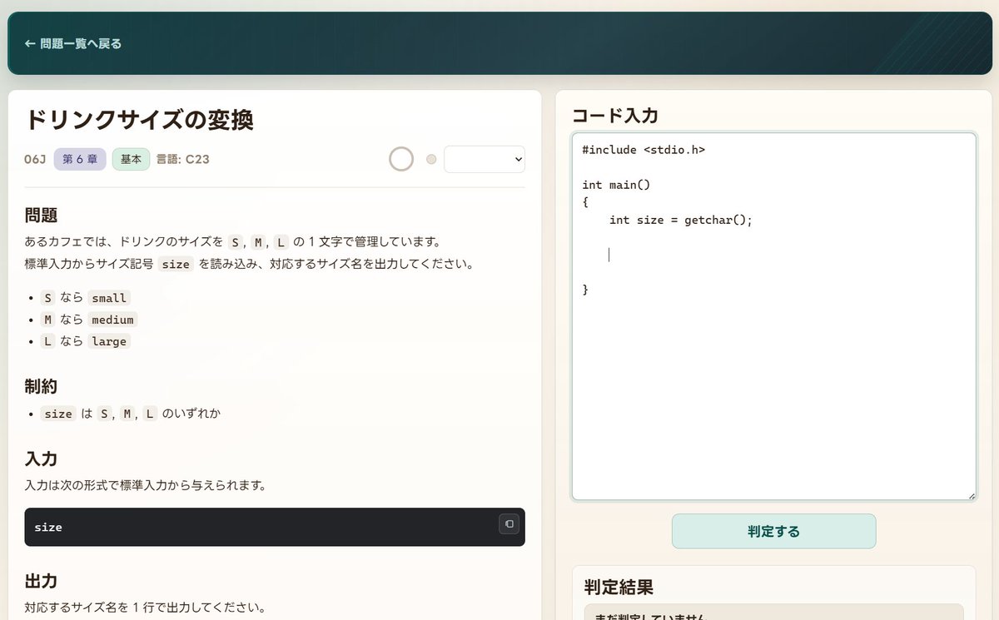Click the 判定結果 heading
Viewport: 999px width, 620px height.
point(619,587)
